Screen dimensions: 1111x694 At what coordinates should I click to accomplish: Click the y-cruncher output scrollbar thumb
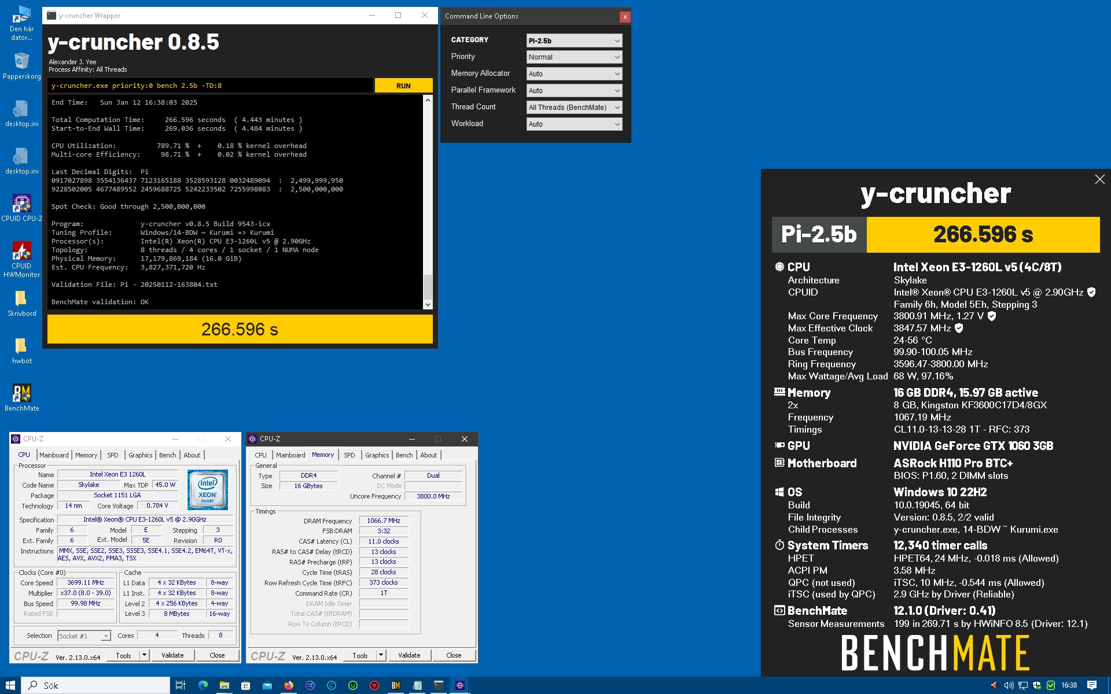coord(428,287)
